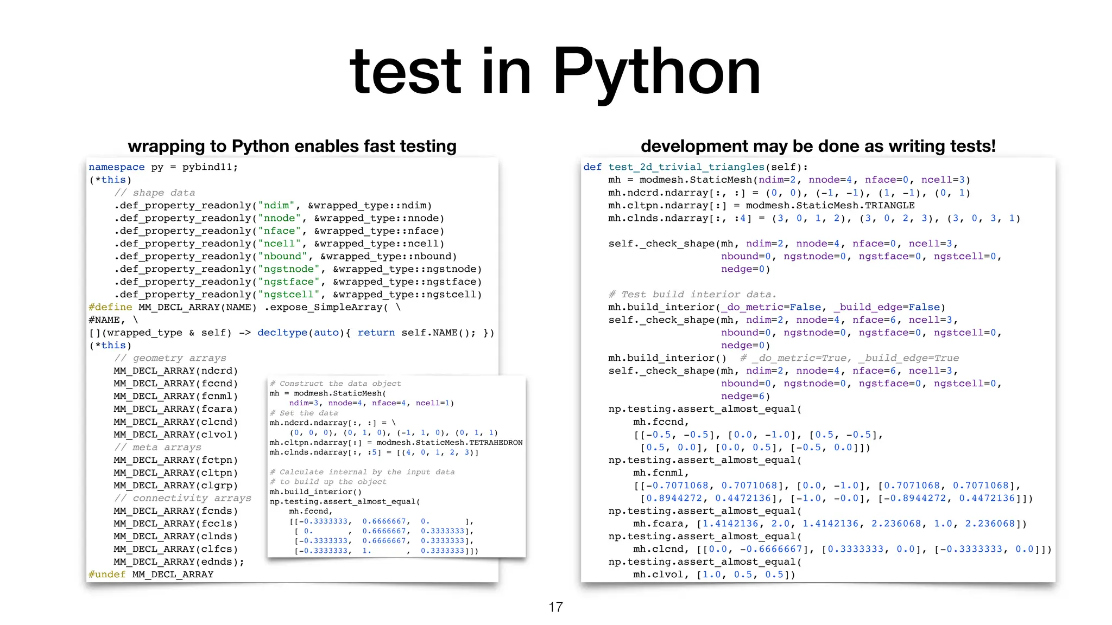
Task: Click the comment "// connectivity arrays"
Action: coord(182,499)
